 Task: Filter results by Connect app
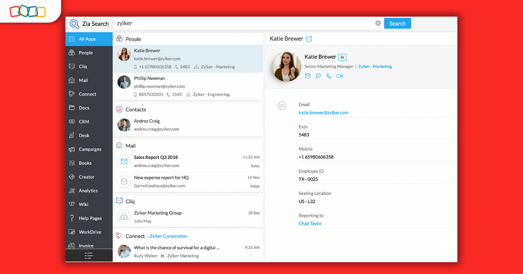(89, 94)
